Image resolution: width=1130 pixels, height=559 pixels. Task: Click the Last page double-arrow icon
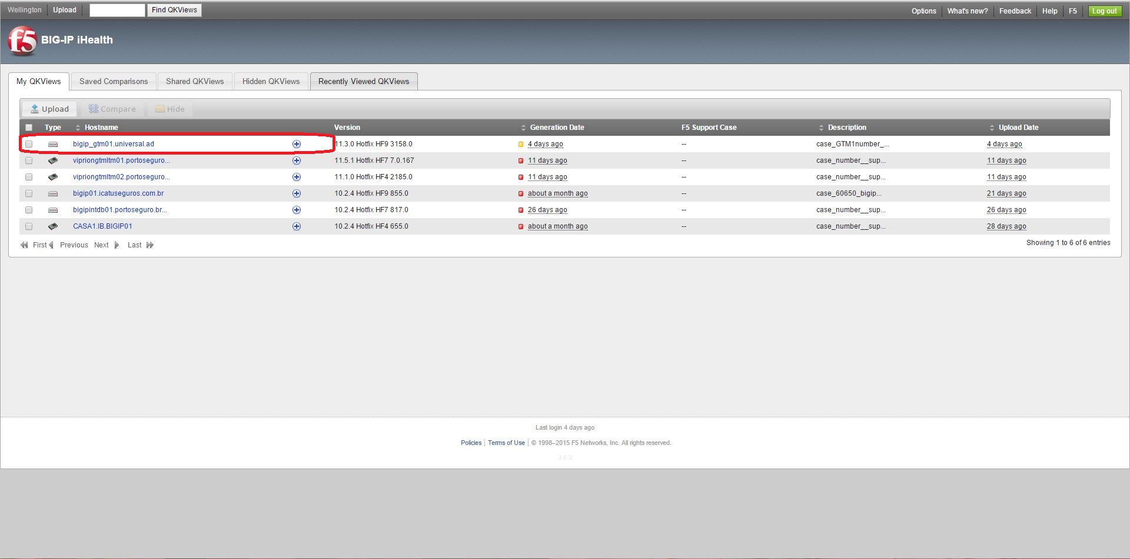[150, 245]
